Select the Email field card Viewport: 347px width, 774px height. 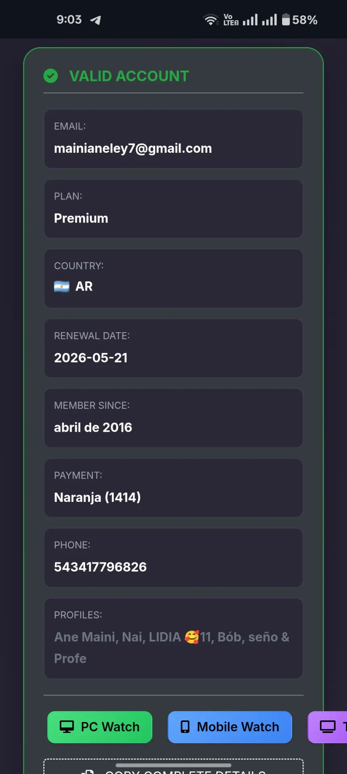click(173, 139)
